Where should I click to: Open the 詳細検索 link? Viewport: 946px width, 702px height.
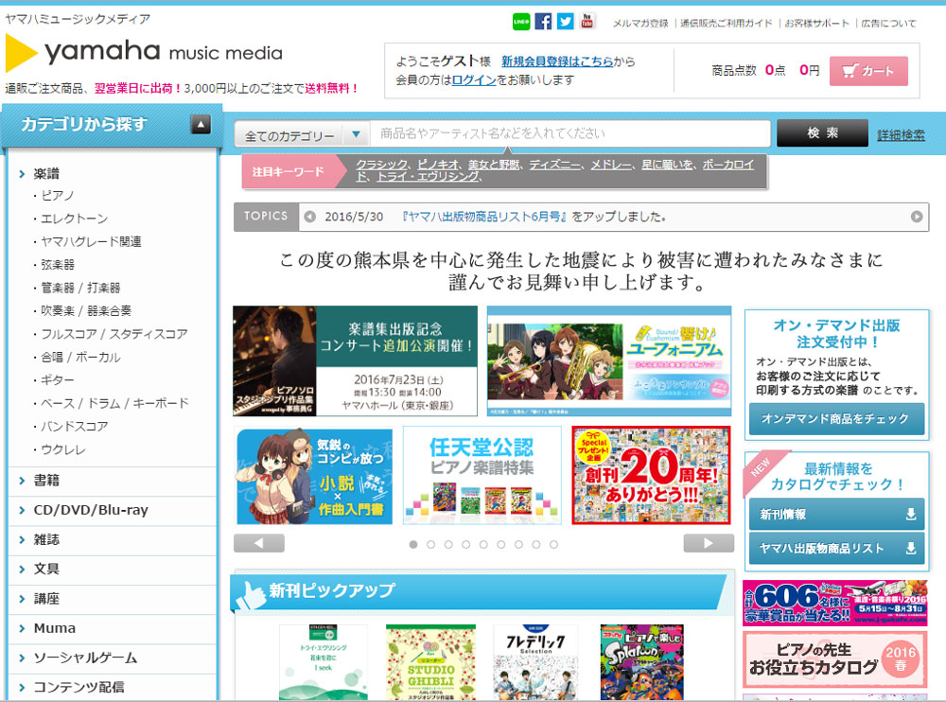(x=901, y=135)
